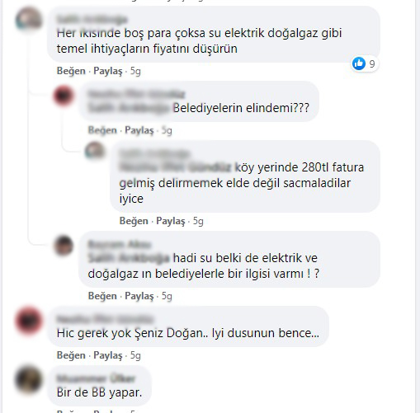Click the avatar beside the '280tl fatura' reply
The image size is (420, 413).
pos(95,151)
